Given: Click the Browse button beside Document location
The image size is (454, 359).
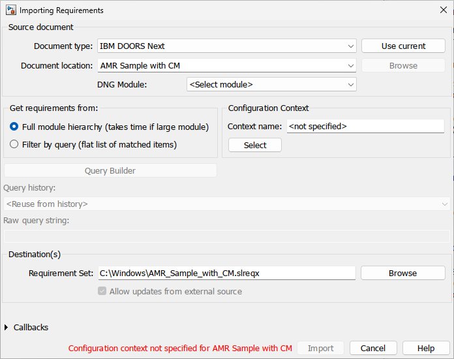Looking at the screenshot, I should pyautogui.click(x=403, y=66).
